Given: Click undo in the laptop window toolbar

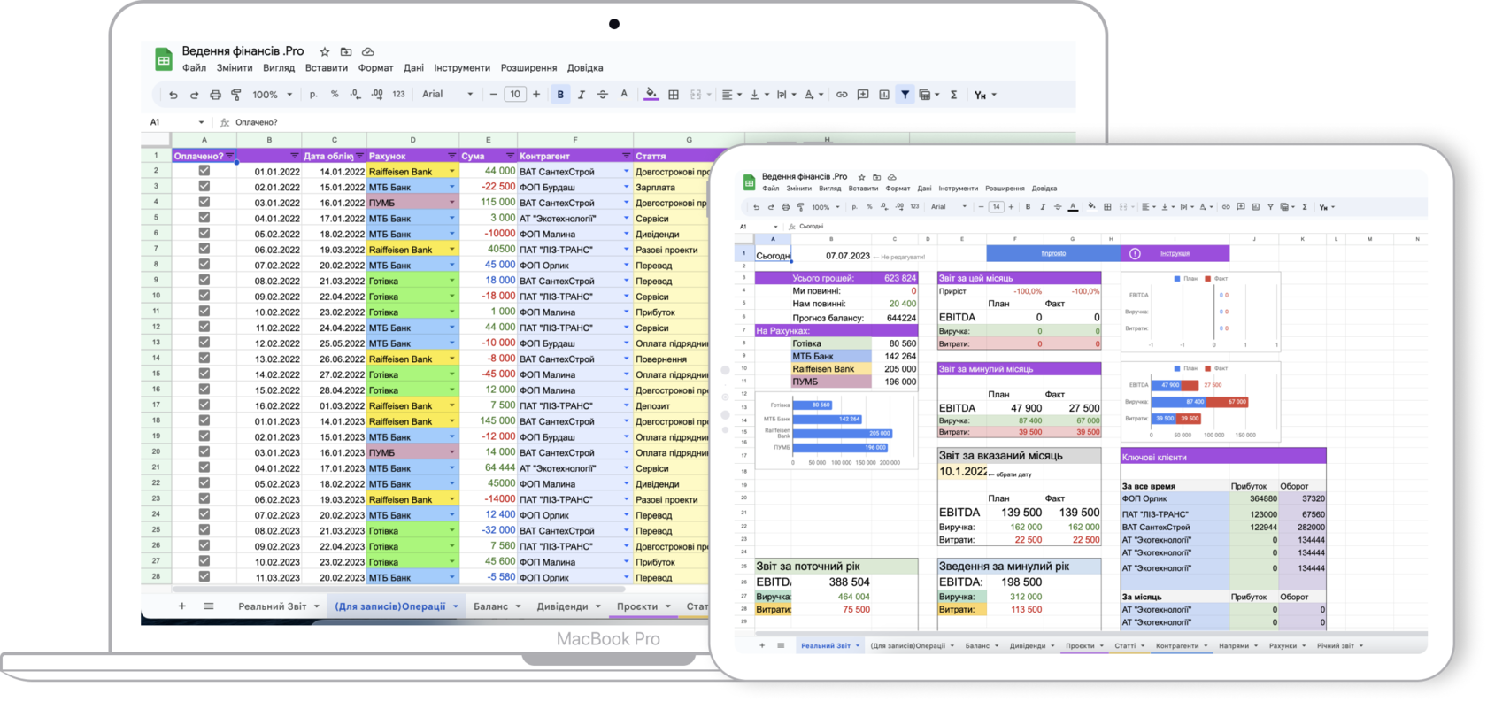Looking at the screenshot, I should (x=173, y=95).
